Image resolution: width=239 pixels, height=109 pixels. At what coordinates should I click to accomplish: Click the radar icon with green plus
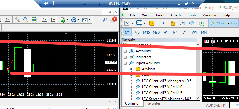click(202, 23)
